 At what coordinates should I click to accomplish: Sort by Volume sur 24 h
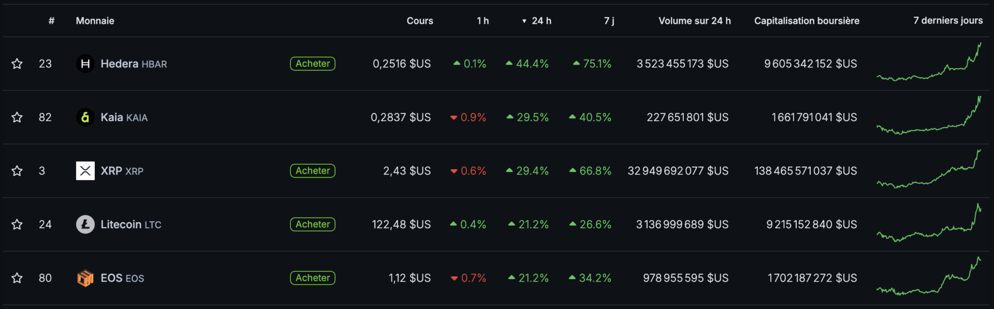click(694, 21)
